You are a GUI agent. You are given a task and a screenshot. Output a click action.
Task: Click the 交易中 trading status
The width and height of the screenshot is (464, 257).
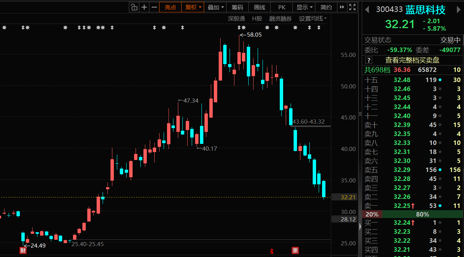(451, 40)
